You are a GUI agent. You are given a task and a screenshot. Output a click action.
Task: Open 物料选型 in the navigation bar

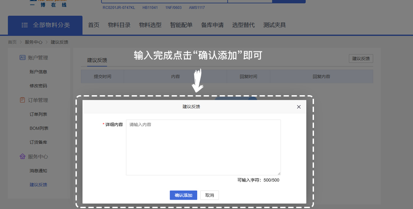[150, 25]
